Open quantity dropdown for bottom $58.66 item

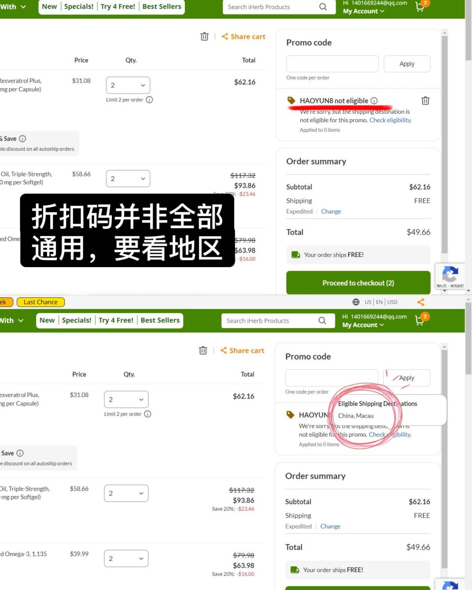click(x=126, y=493)
